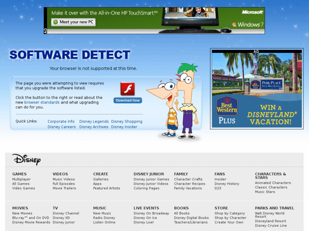
Task: Open the FAMILY footer heading
Action: (181, 174)
